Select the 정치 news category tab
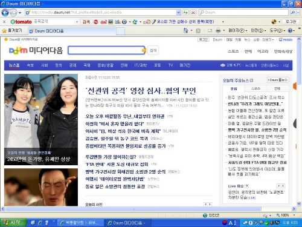 click(59, 65)
